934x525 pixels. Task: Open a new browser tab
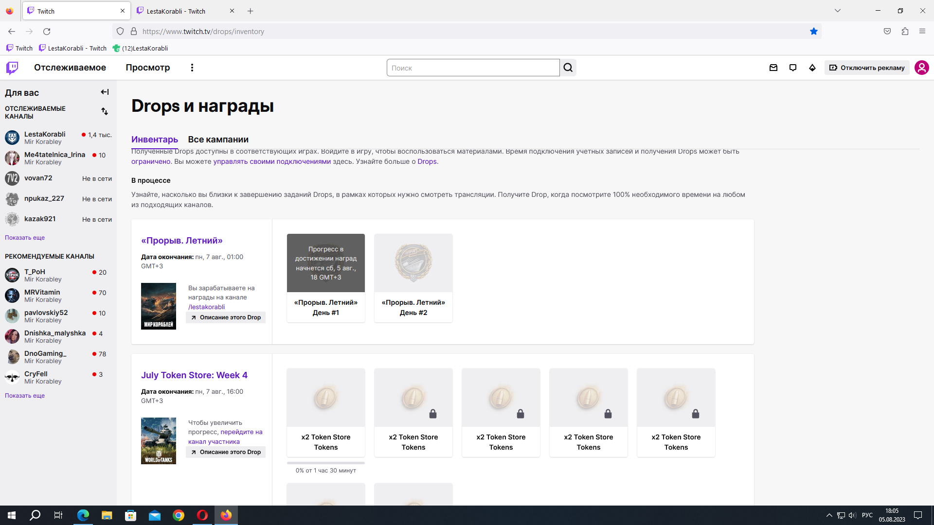coord(250,11)
